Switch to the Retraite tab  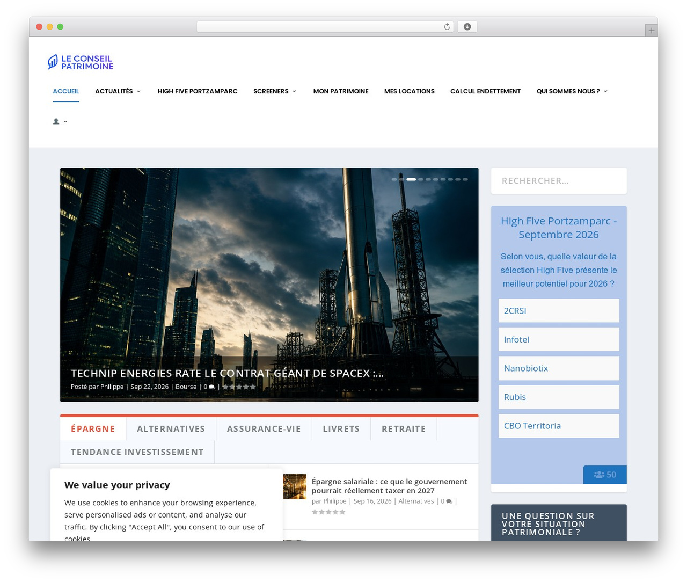(x=404, y=428)
